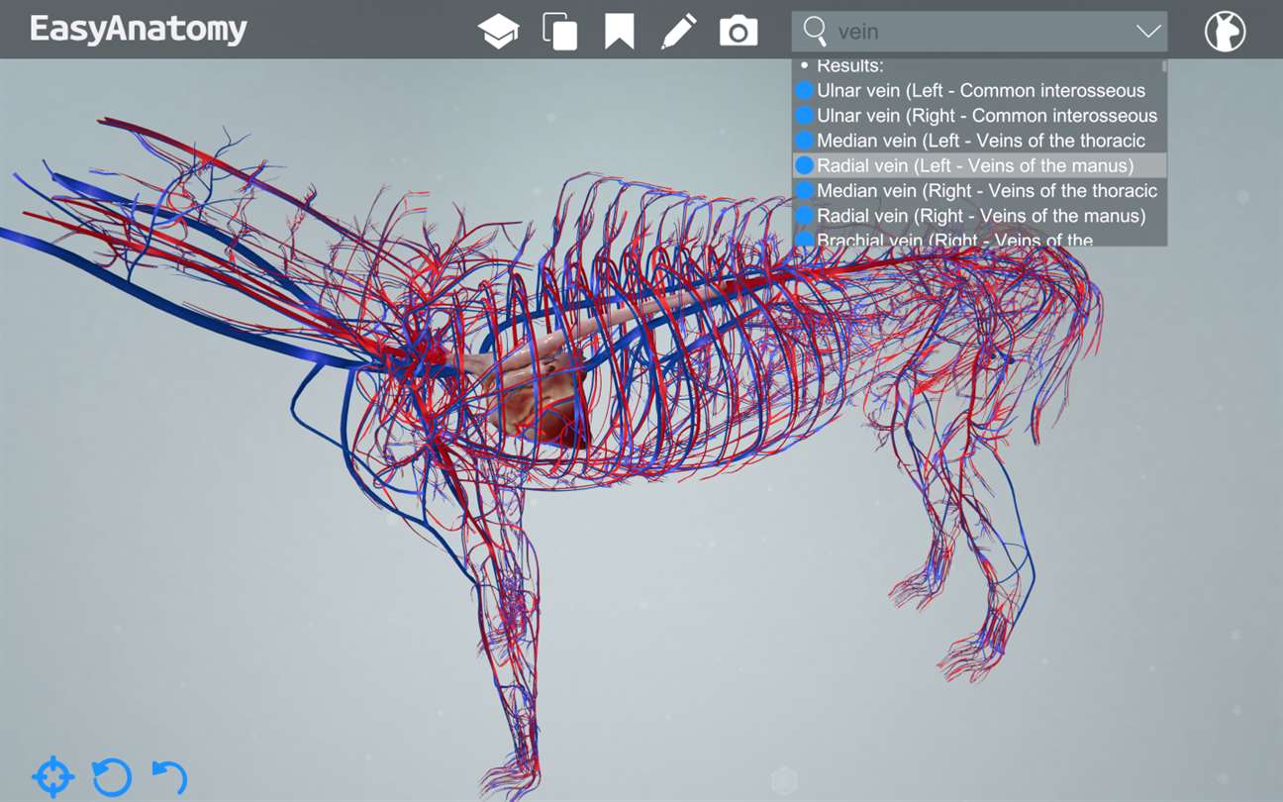Select Radial vein Left result
The width and height of the screenshot is (1283, 802).
[x=979, y=165]
